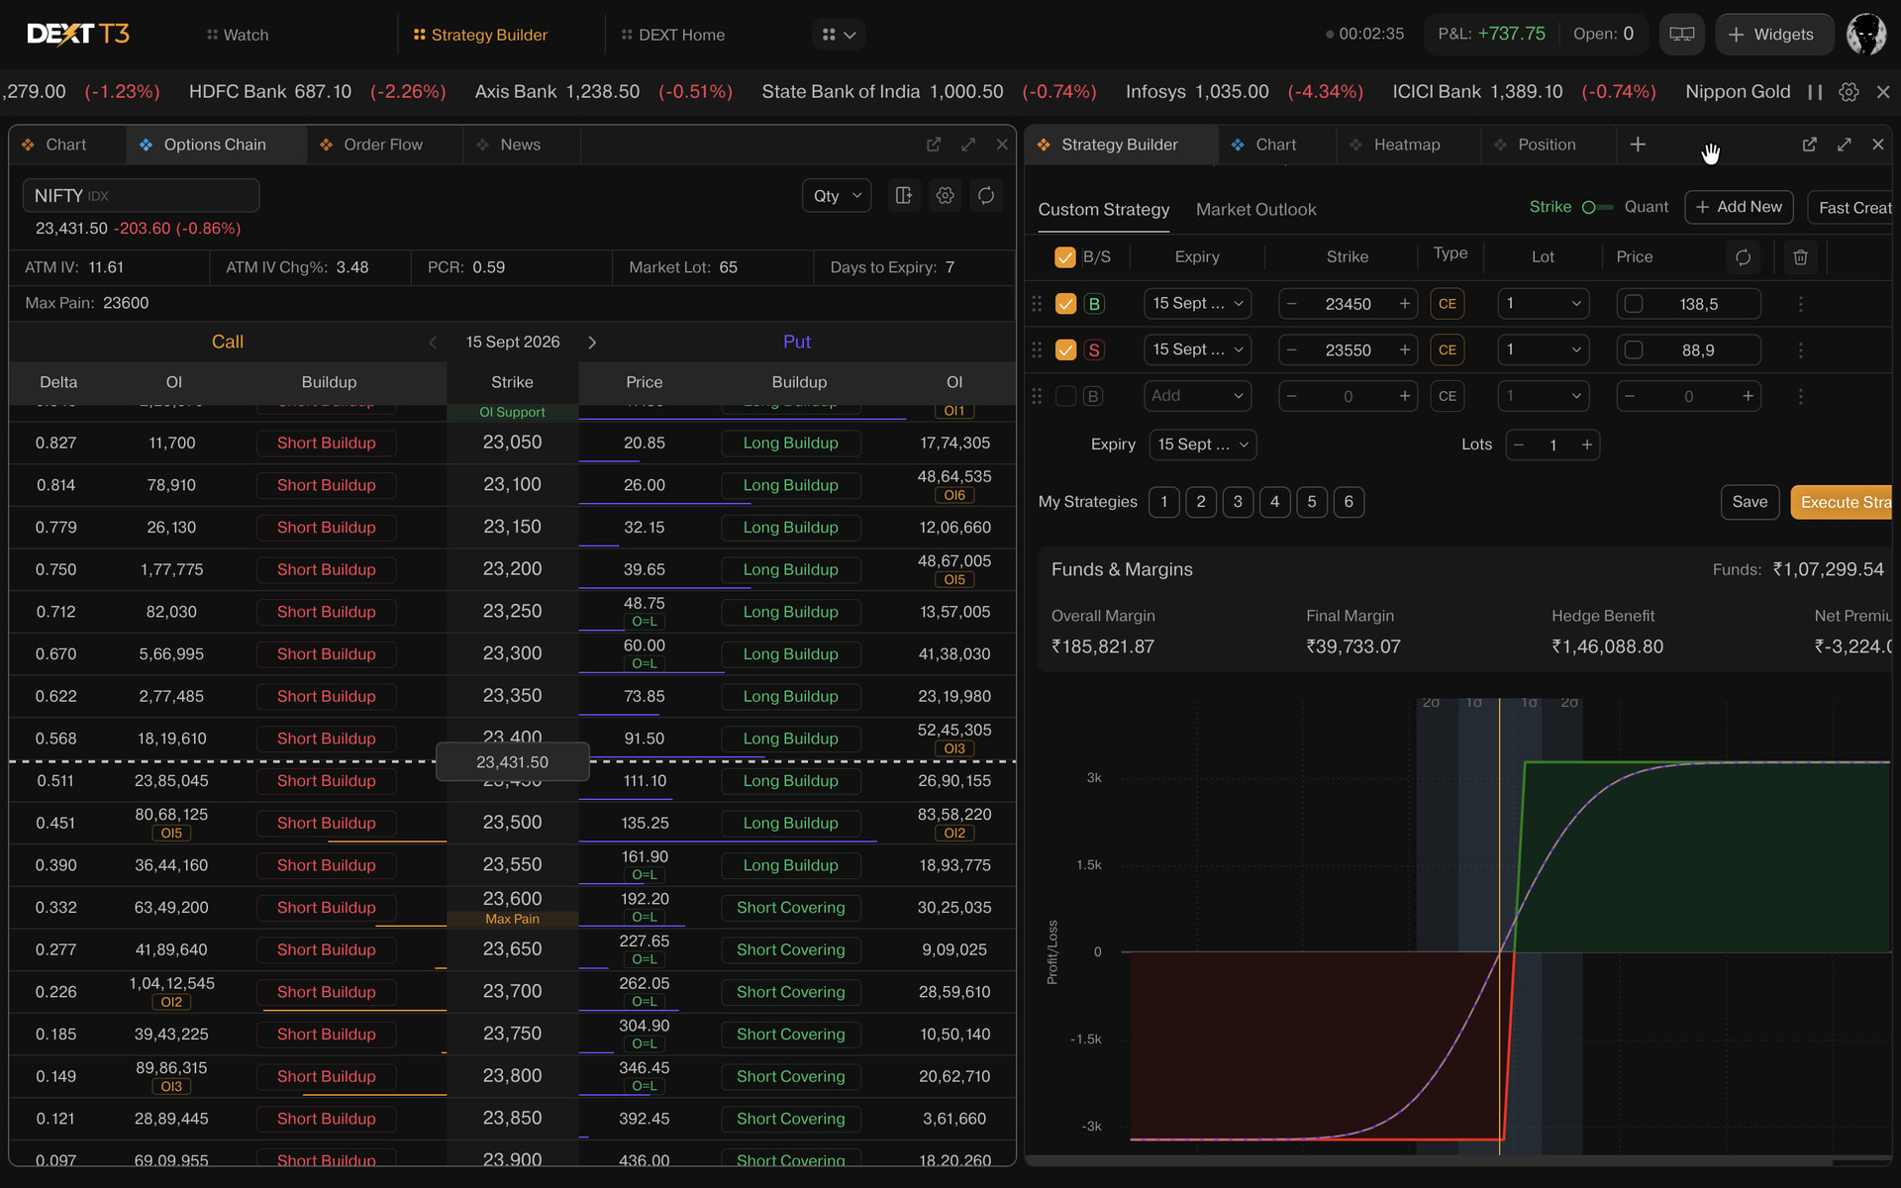Reset all strategy legs with refresh icon
The image size is (1901, 1188).
click(1743, 257)
